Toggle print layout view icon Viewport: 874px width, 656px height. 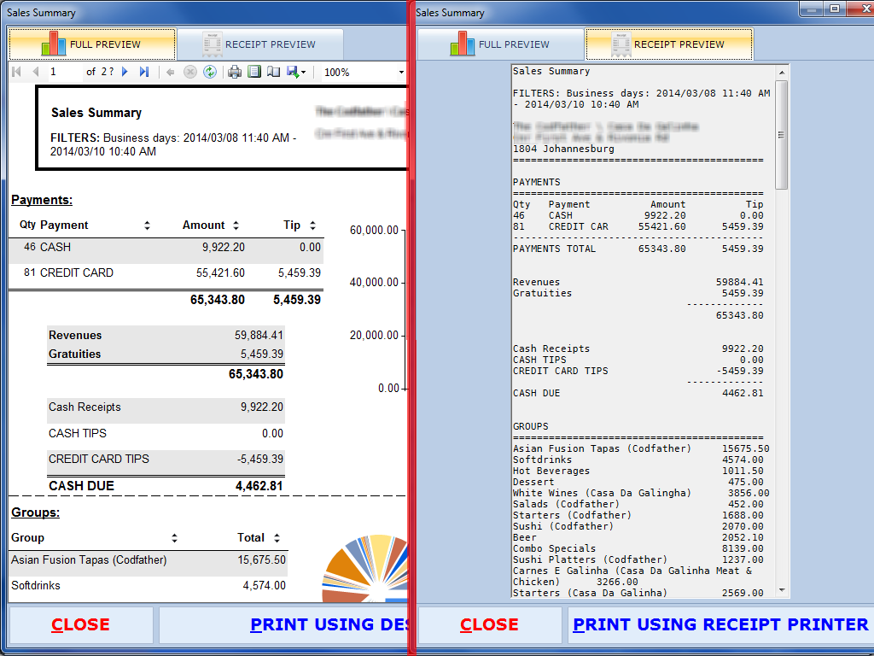[254, 73]
